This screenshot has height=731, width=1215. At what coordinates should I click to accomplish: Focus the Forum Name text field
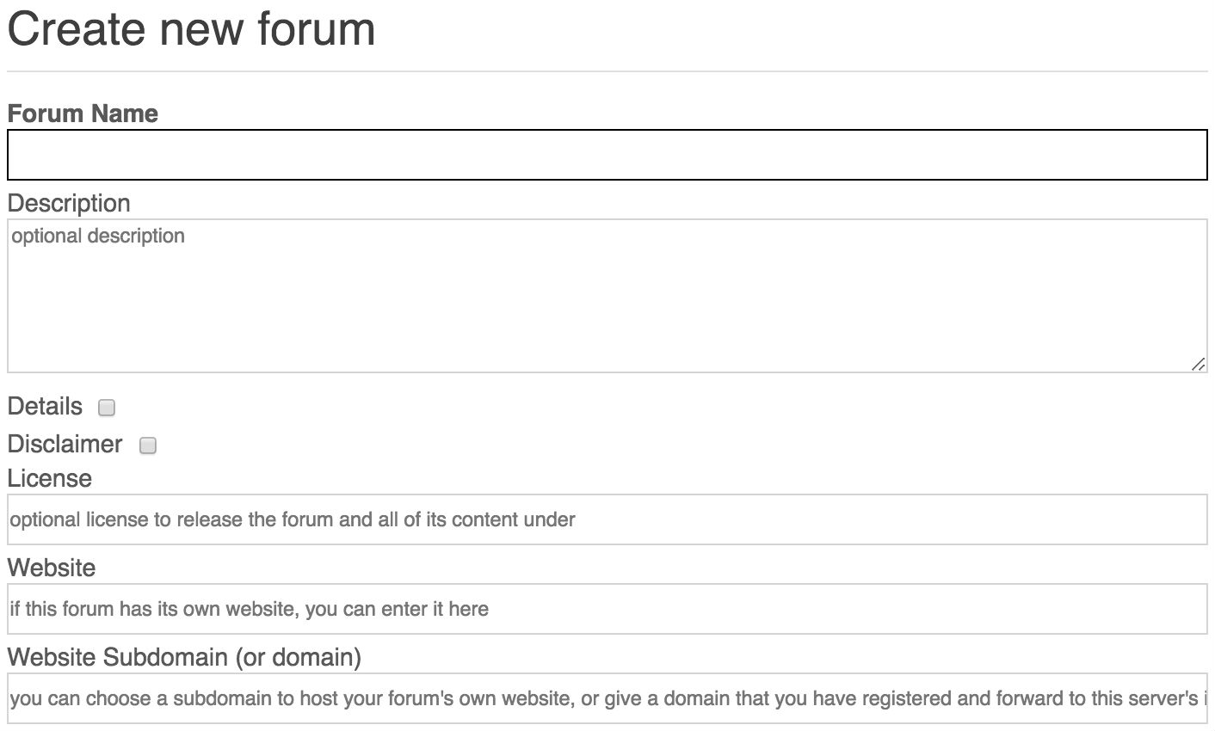607,155
